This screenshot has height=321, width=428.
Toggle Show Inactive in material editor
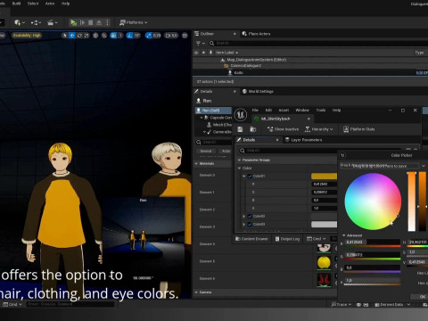pyautogui.click(x=283, y=129)
